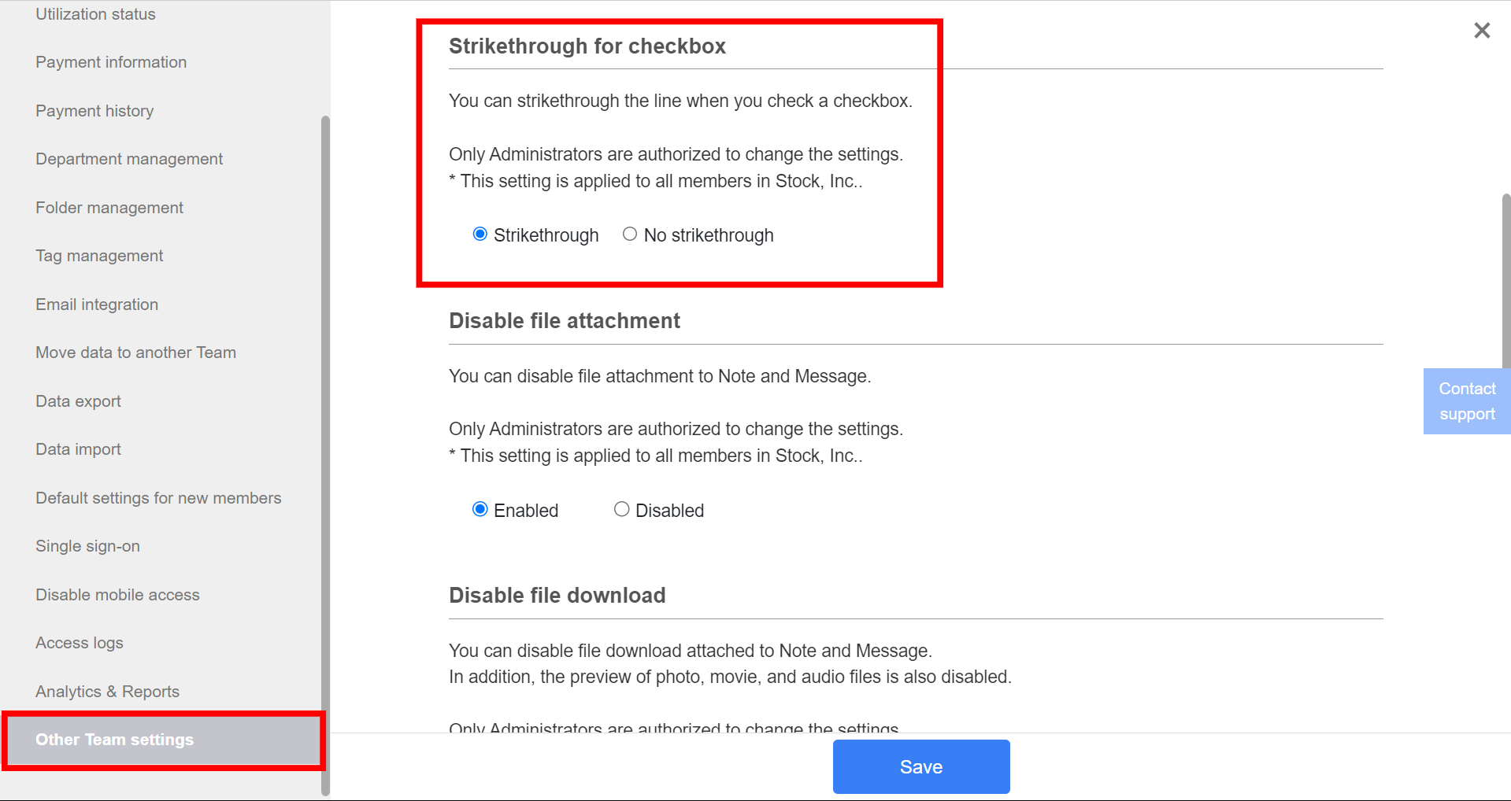This screenshot has width=1511, height=801.
Task: Disable file attachment to Note and Message
Action: (x=621, y=508)
